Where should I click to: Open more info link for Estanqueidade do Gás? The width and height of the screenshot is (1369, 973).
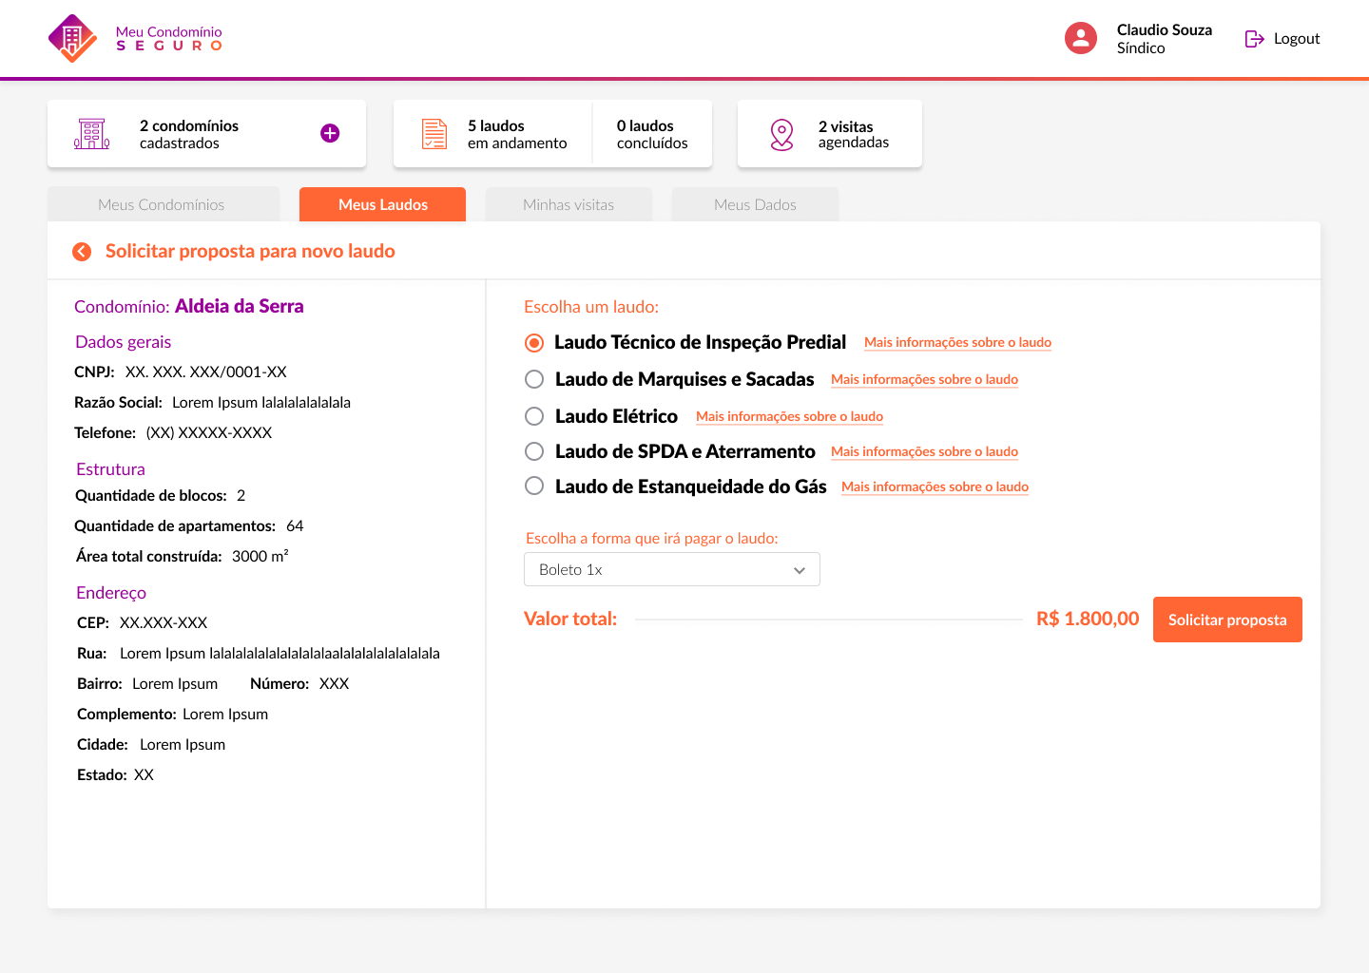tap(935, 486)
